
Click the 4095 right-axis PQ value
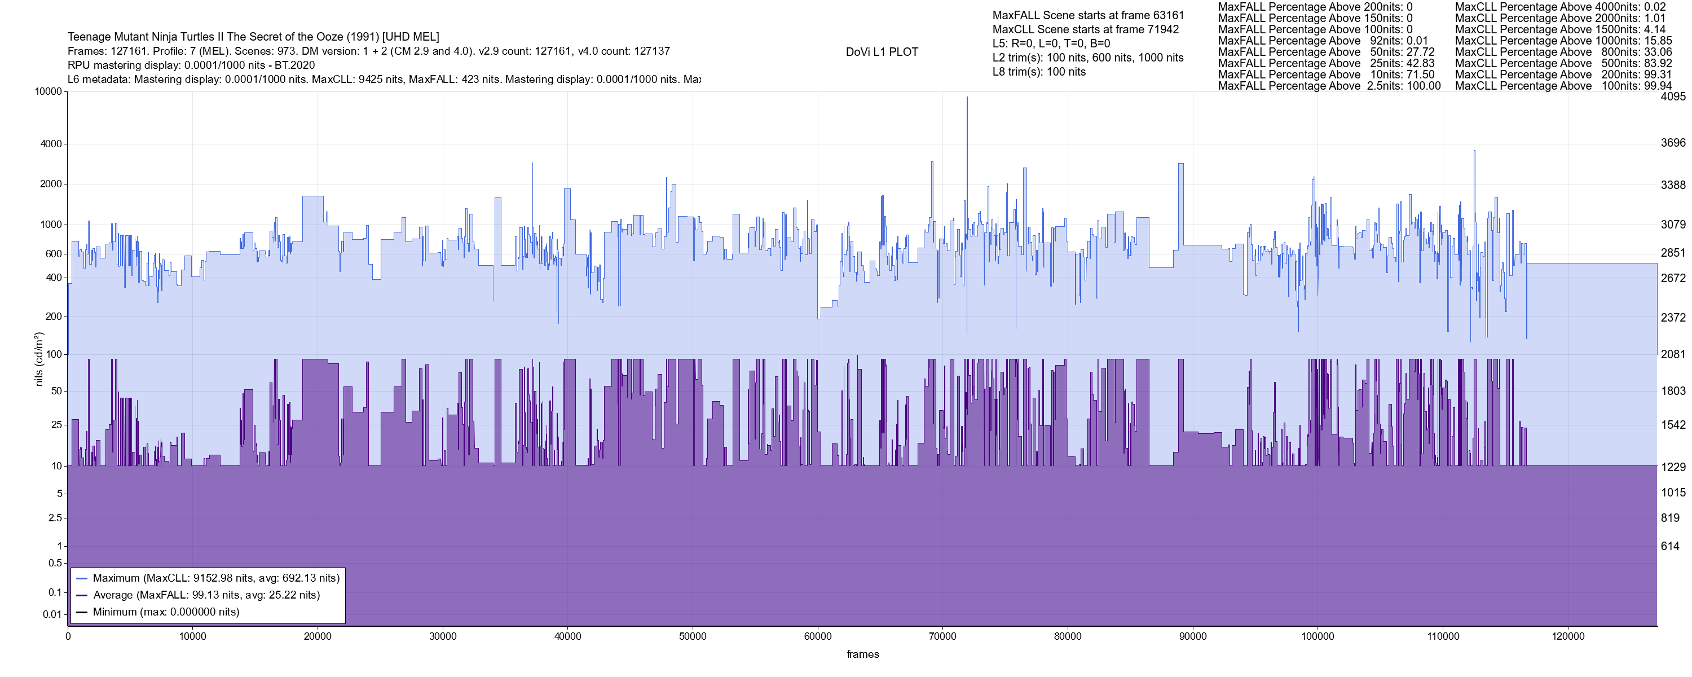click(1672, 96)
